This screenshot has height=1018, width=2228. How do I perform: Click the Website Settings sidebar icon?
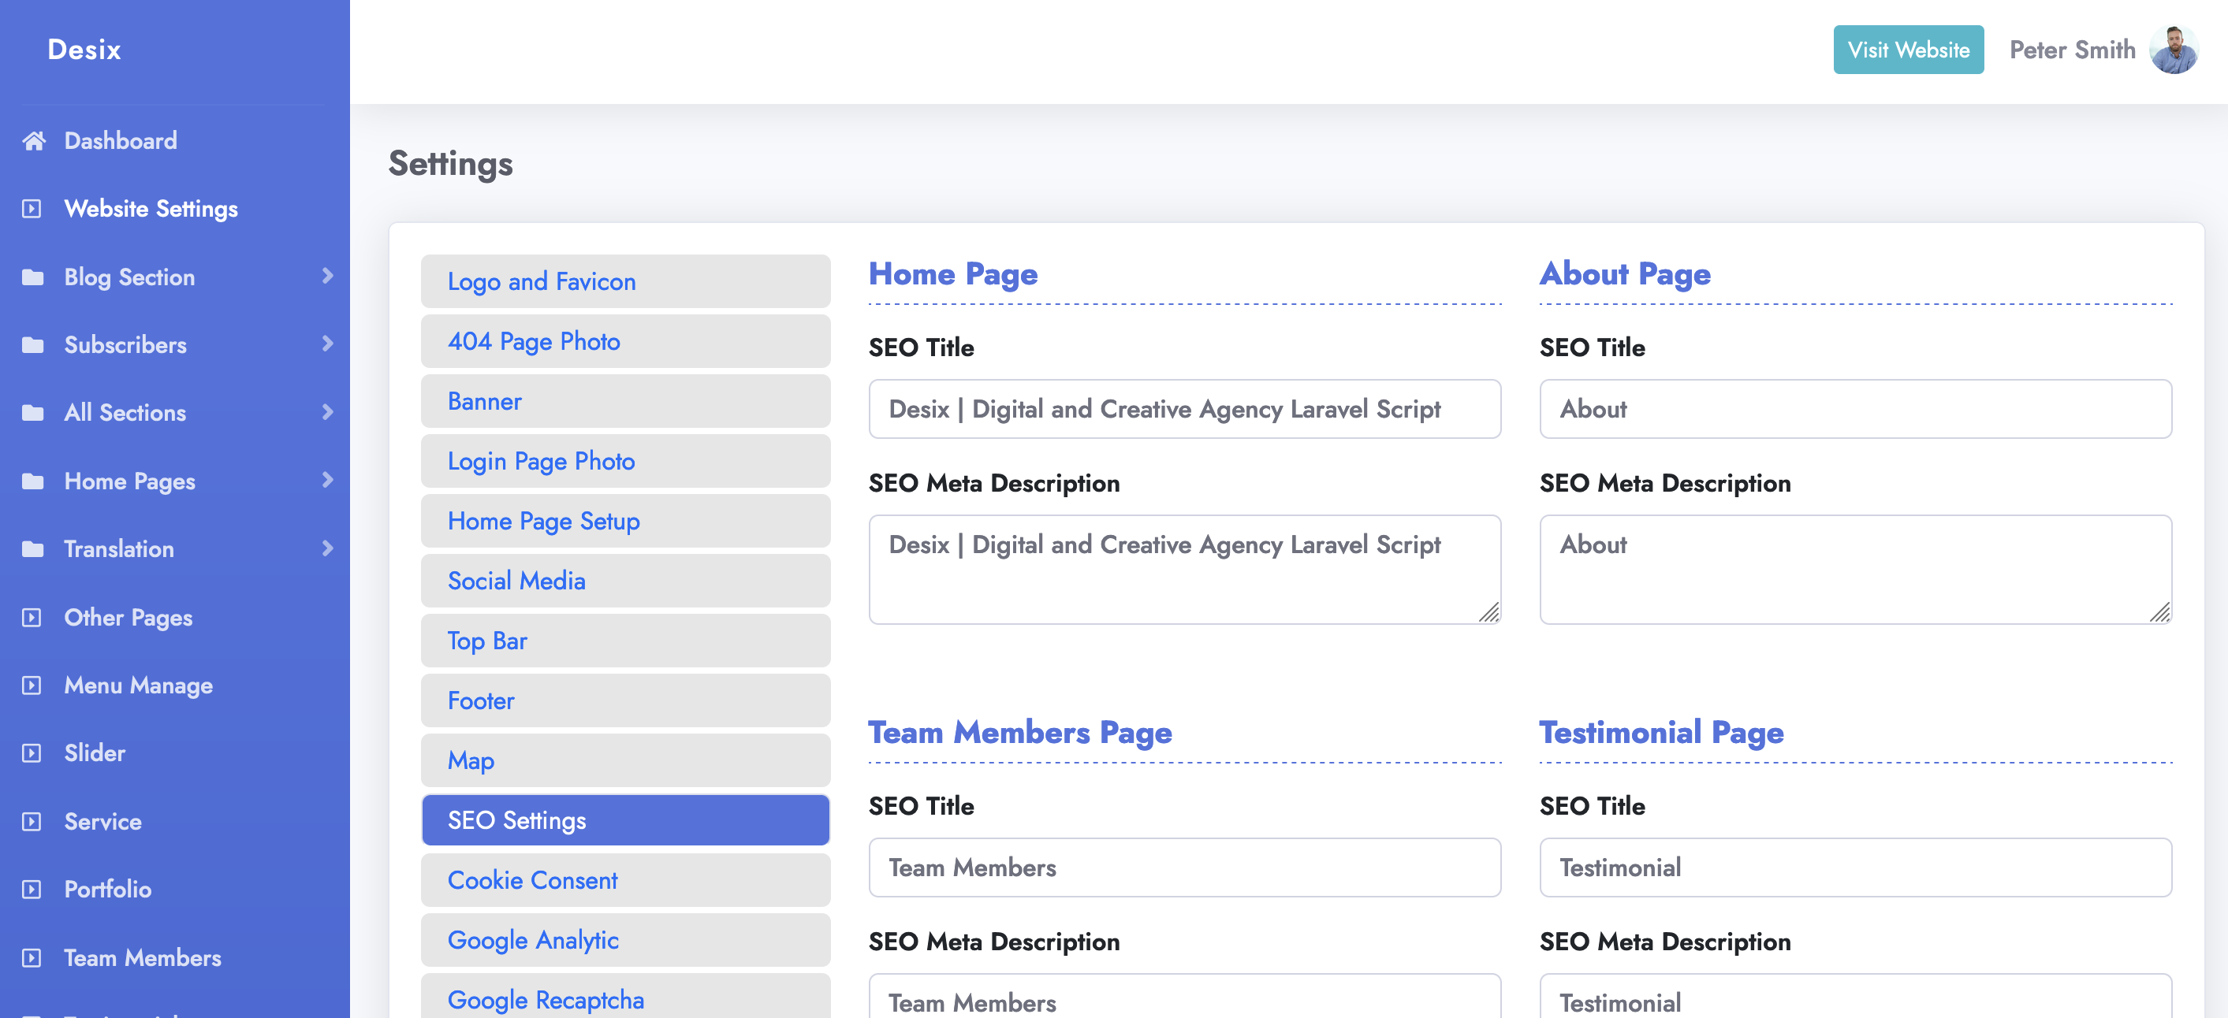click(x=32, y=208)
